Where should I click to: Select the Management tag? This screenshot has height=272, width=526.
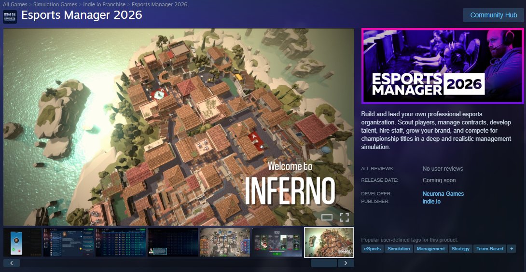coord(431,248)
